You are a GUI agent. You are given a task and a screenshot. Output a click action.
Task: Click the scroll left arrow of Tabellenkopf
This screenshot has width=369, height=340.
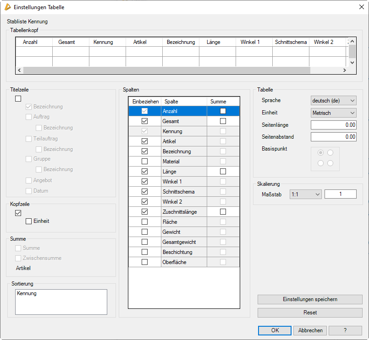pyautogui.click(x=19, y=70)
